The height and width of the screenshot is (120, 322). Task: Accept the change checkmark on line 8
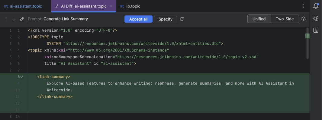click(x=22, y=77)
